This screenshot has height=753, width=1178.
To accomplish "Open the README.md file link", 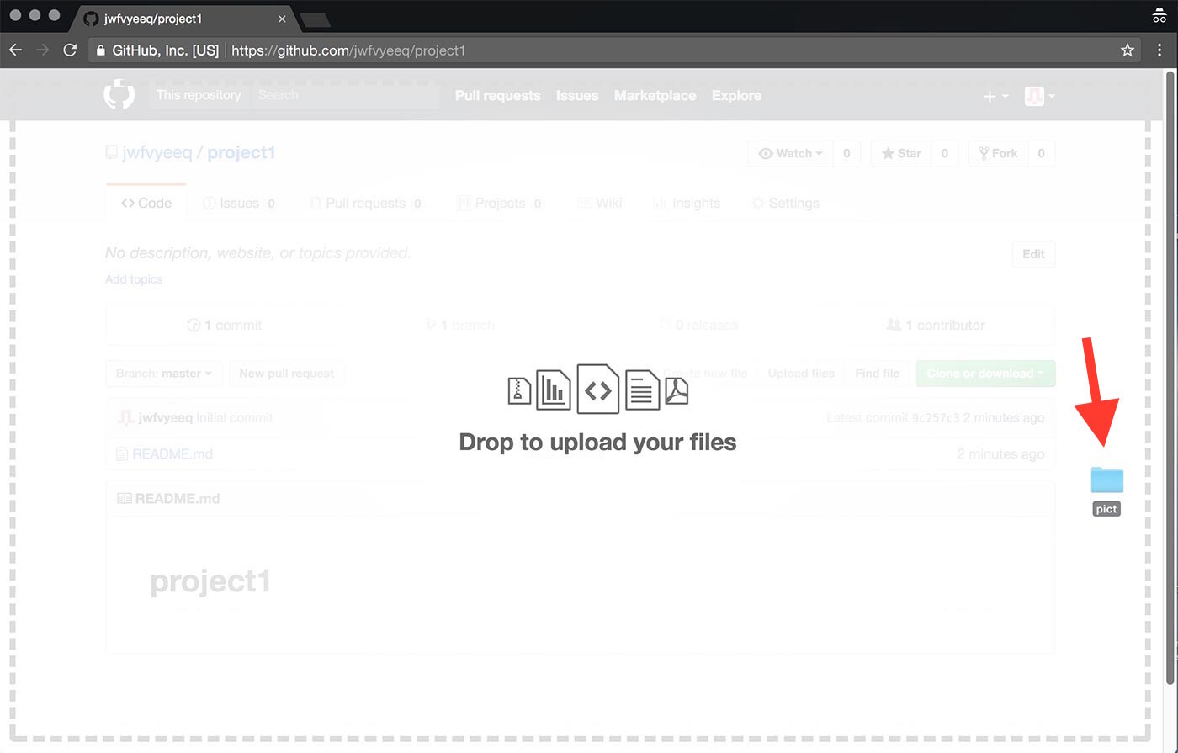I will tap(172, 454).
